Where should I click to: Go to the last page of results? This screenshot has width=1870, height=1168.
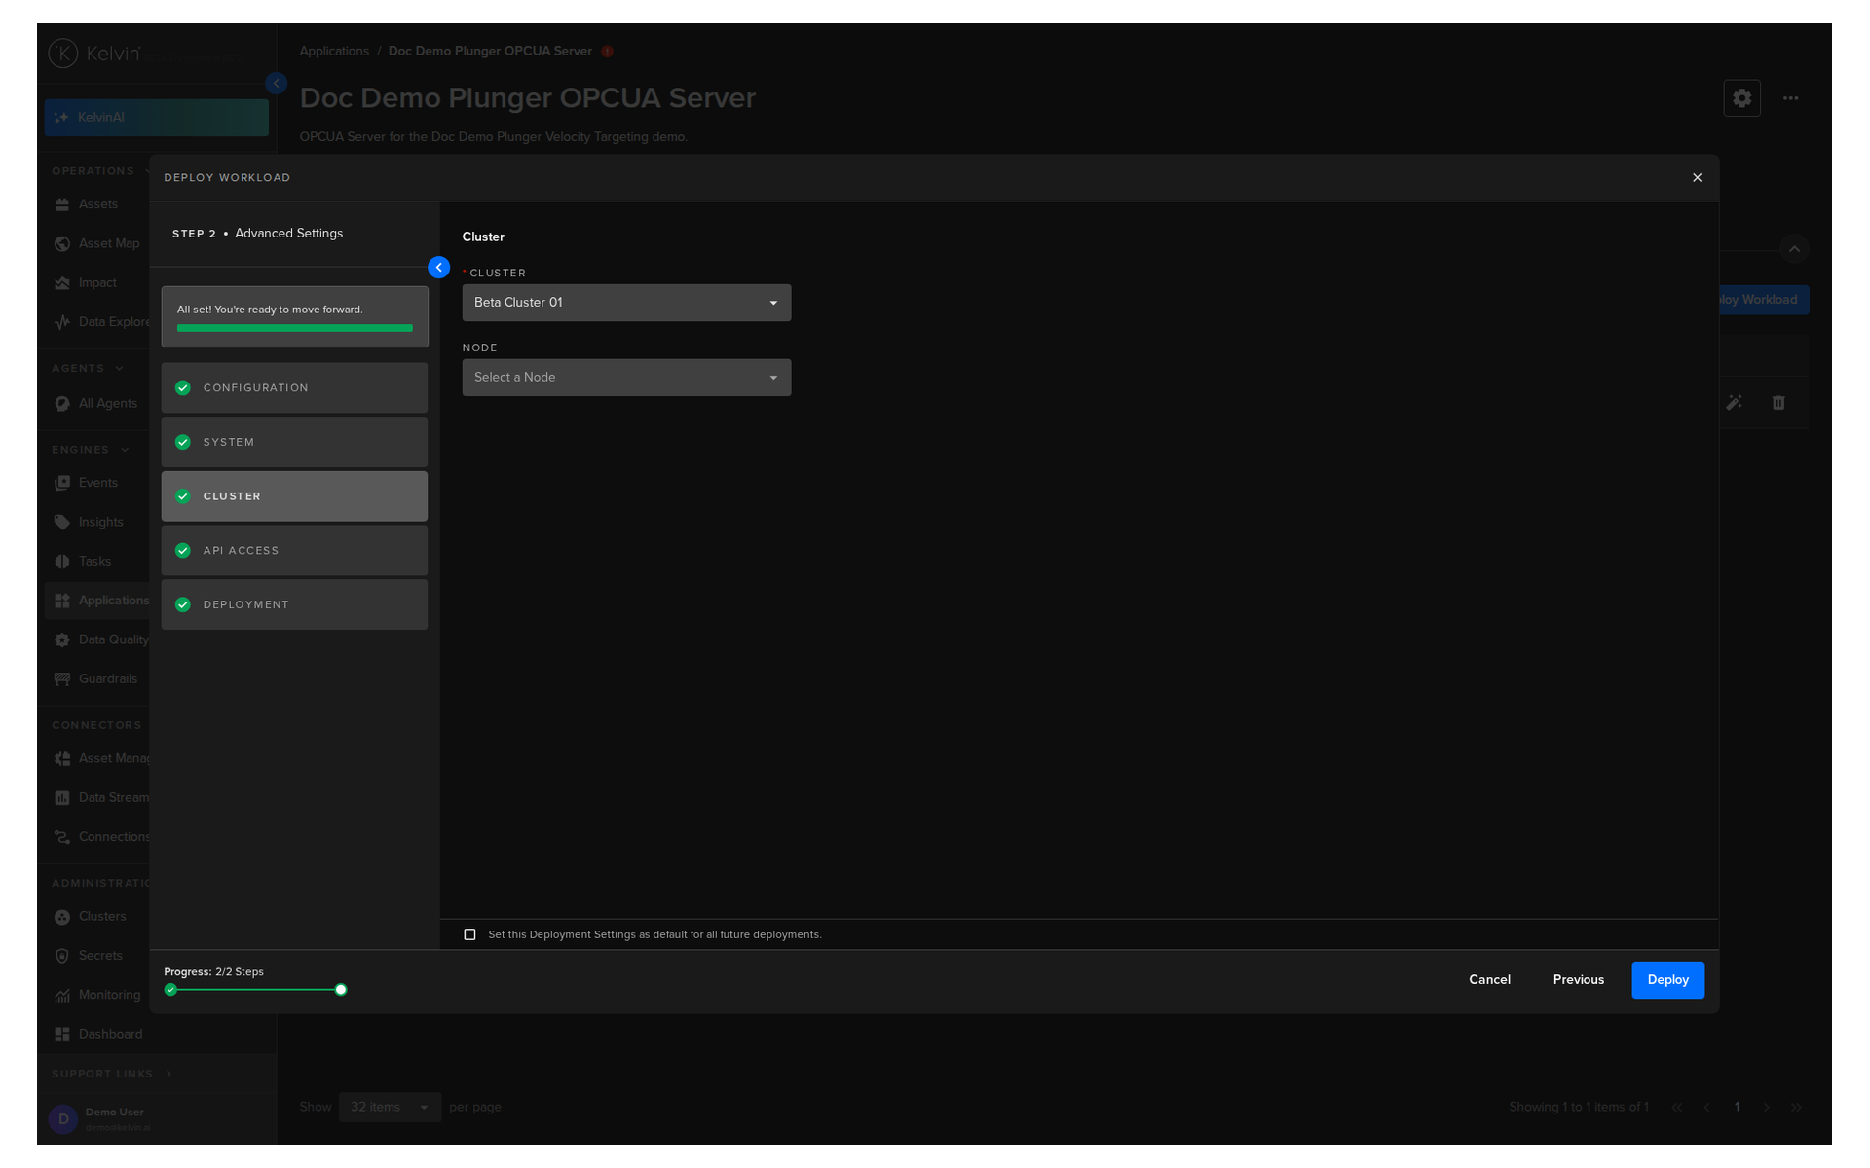click(x=1797, y=1108)
